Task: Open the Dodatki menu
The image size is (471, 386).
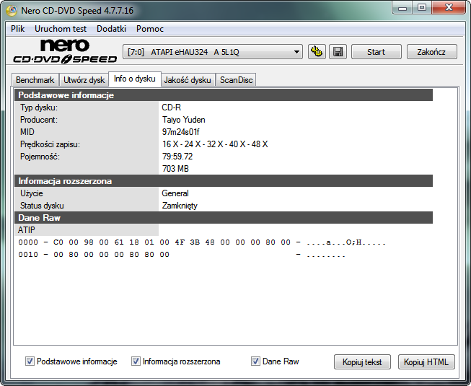Action: click(112, 29)
